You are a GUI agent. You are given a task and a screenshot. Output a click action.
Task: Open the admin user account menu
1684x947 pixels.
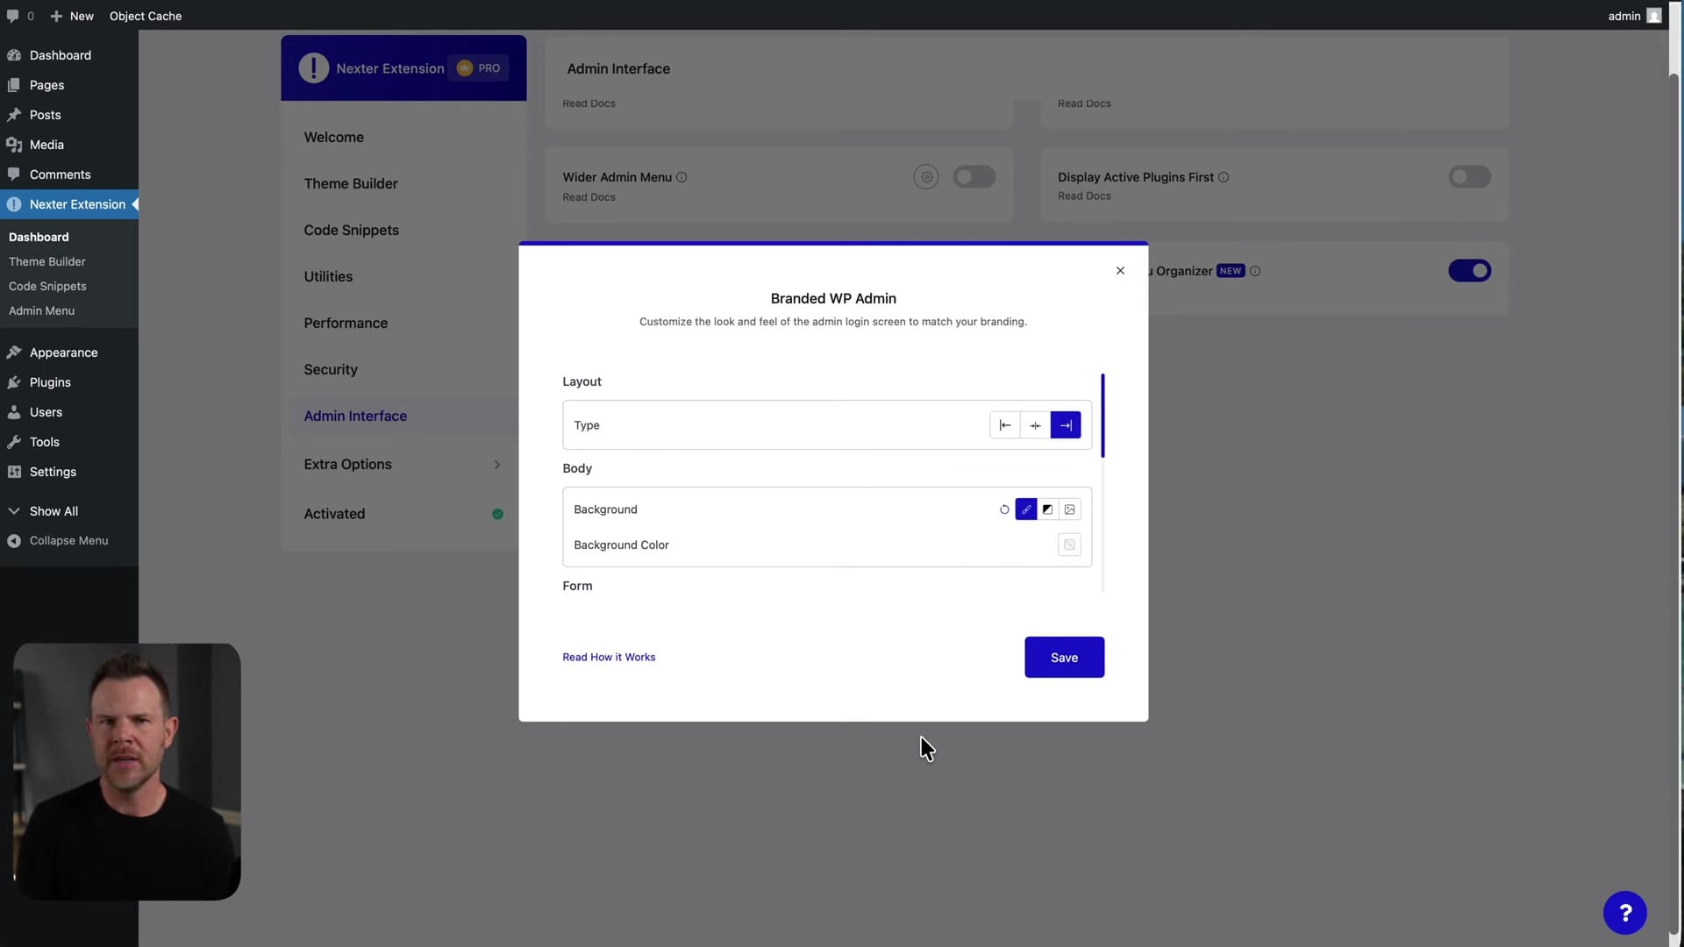(1634, 16)
